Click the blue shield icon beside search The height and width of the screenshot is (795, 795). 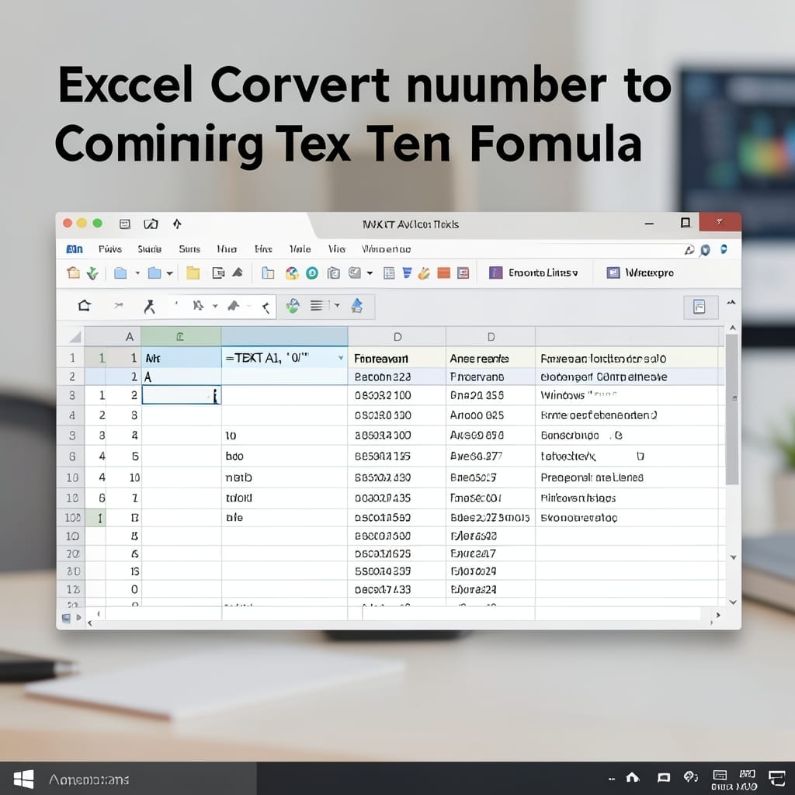pos(705,250)
